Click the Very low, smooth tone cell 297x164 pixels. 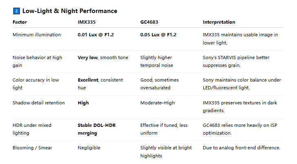point(103,58)
